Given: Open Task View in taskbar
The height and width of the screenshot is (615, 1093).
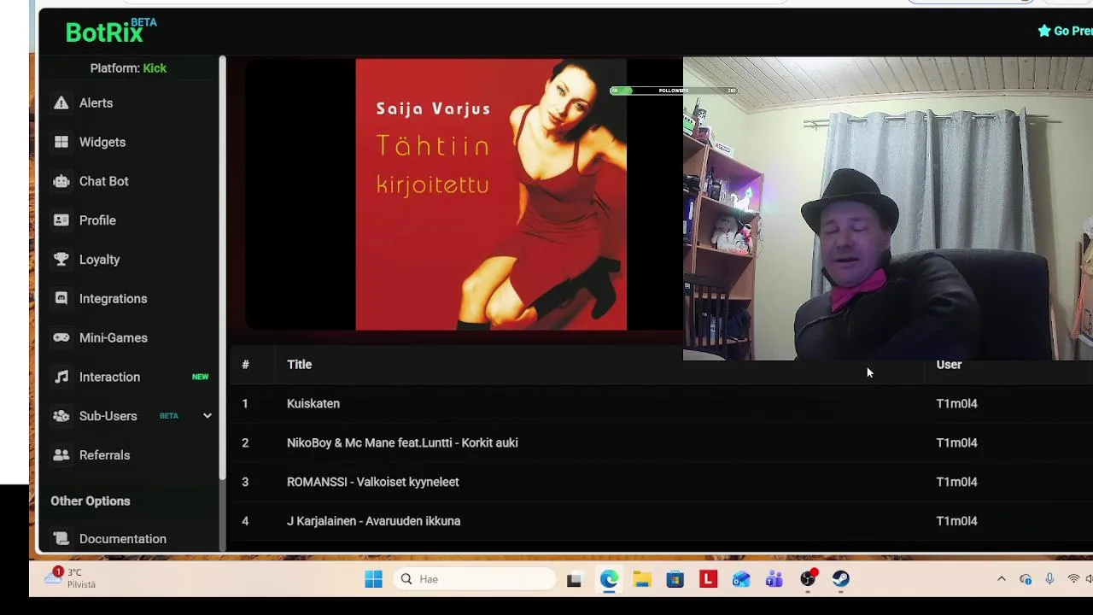Looking at the screenshot, I should (574, 579).
